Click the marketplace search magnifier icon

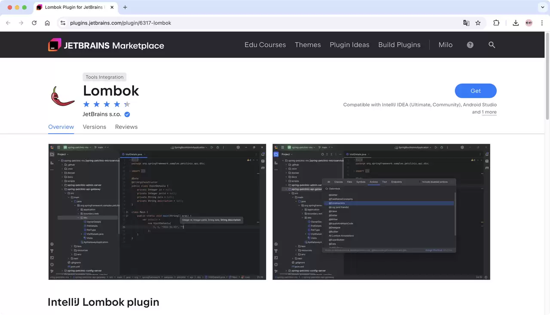click(x=492, y=45)
